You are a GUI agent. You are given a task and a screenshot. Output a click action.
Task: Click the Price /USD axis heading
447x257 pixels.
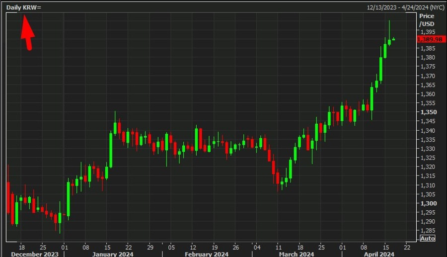(427, 20)
